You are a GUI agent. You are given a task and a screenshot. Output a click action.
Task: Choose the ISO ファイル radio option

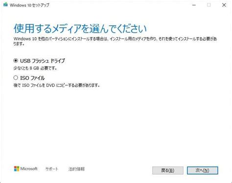coord(16,78)
